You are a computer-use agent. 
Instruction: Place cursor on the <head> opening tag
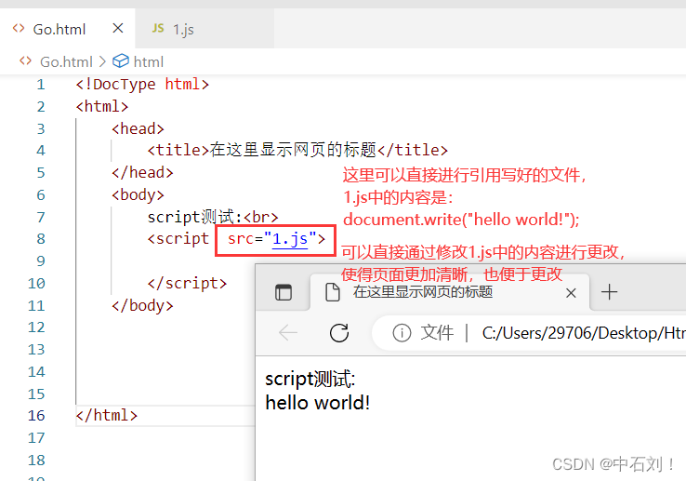click(138, 128)
